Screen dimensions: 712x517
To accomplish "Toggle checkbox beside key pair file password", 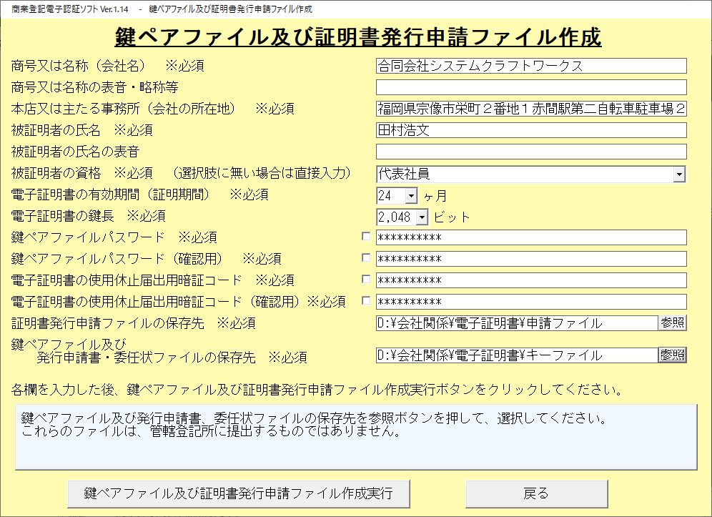I will click(366, 237).
